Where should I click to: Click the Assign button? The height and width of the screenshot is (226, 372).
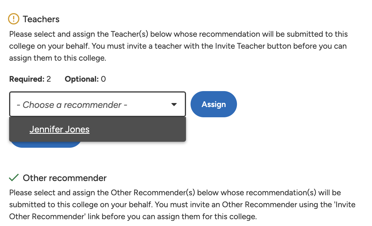(x=213, y=104)
